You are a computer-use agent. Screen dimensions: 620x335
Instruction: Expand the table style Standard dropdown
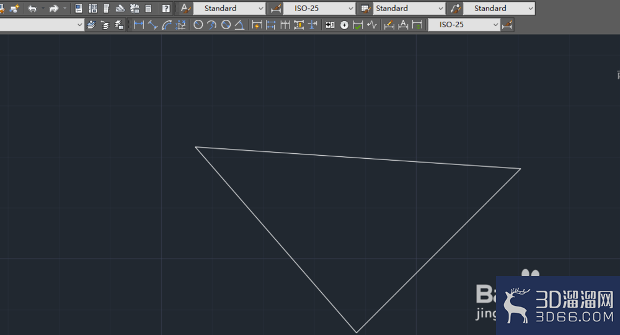(x=409, y=8)
